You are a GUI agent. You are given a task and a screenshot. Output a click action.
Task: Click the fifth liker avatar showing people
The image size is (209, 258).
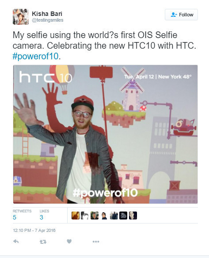click(114, 216)
